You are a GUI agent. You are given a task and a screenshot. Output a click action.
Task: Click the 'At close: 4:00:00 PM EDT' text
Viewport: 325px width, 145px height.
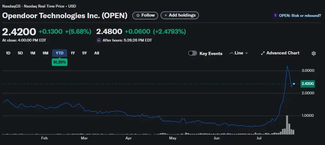pos(24,40)
